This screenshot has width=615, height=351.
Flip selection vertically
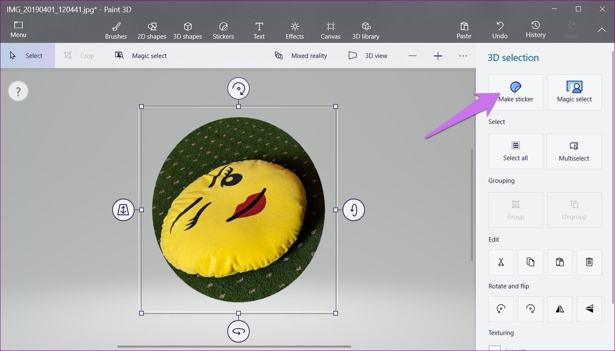589,309
